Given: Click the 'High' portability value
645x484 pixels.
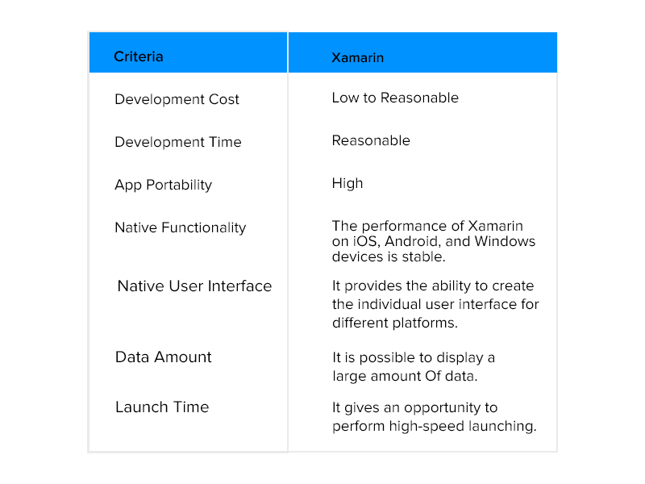Looking at the screenshot, I should [x=347, y=183].
